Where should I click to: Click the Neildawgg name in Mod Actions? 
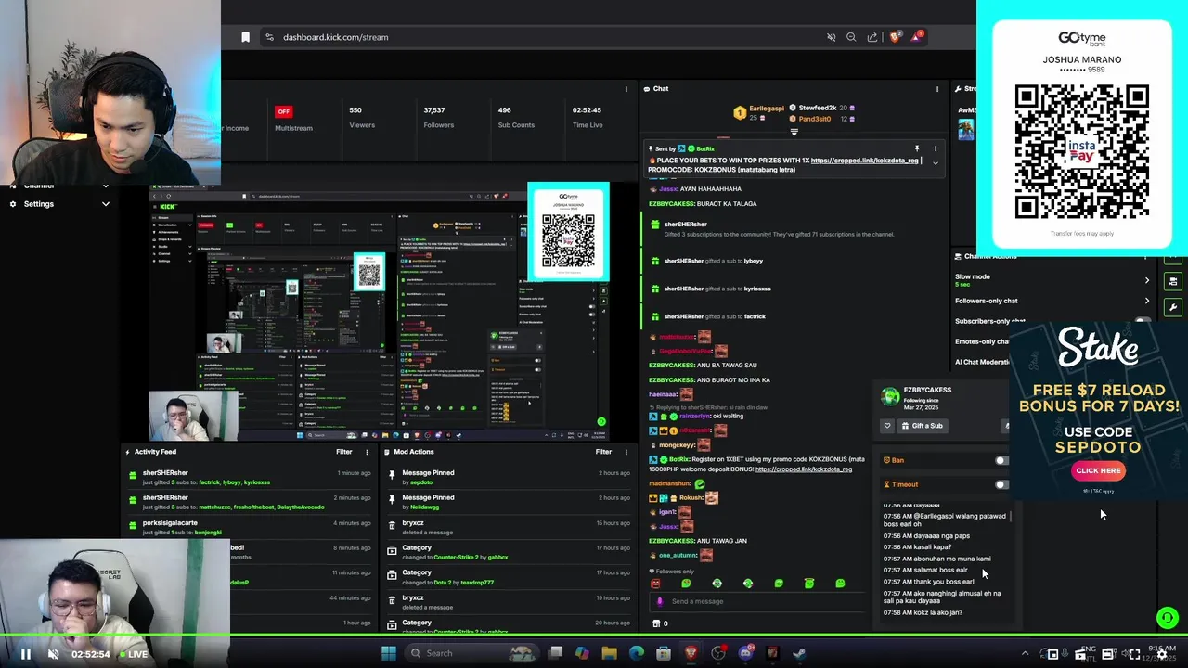point(424,507)
